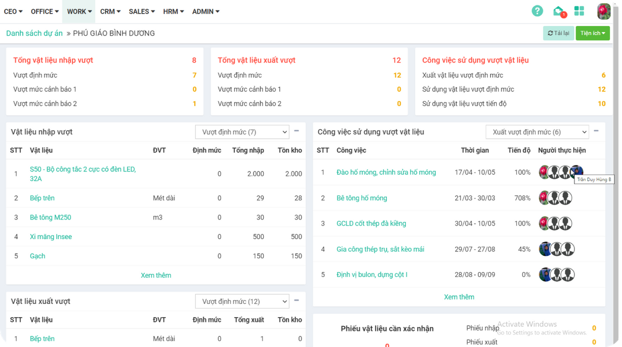Open the green apps grid icon

(x=579, y=11)
